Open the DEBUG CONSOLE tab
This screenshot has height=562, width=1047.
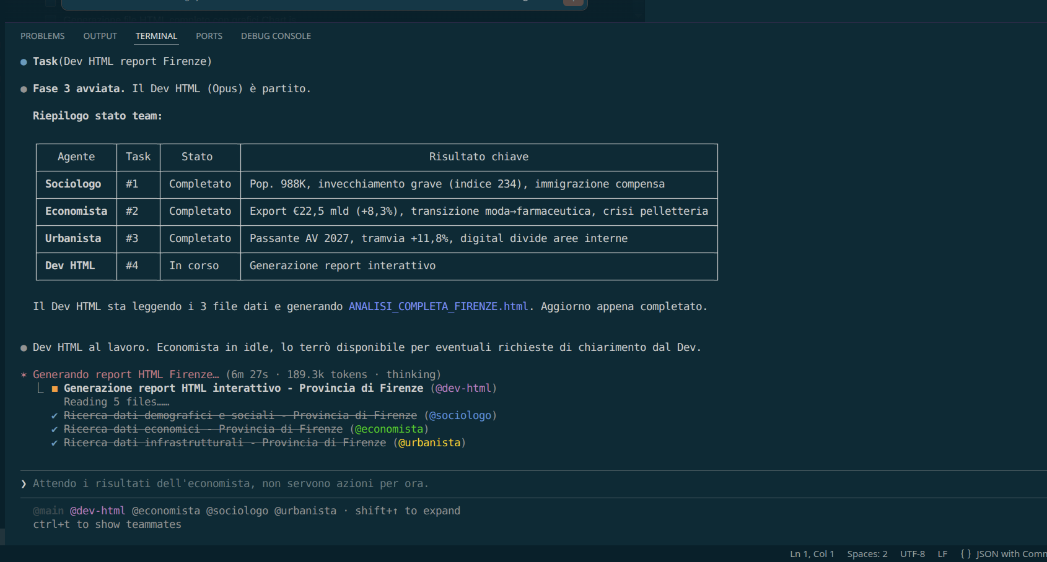tap(276, 36)
